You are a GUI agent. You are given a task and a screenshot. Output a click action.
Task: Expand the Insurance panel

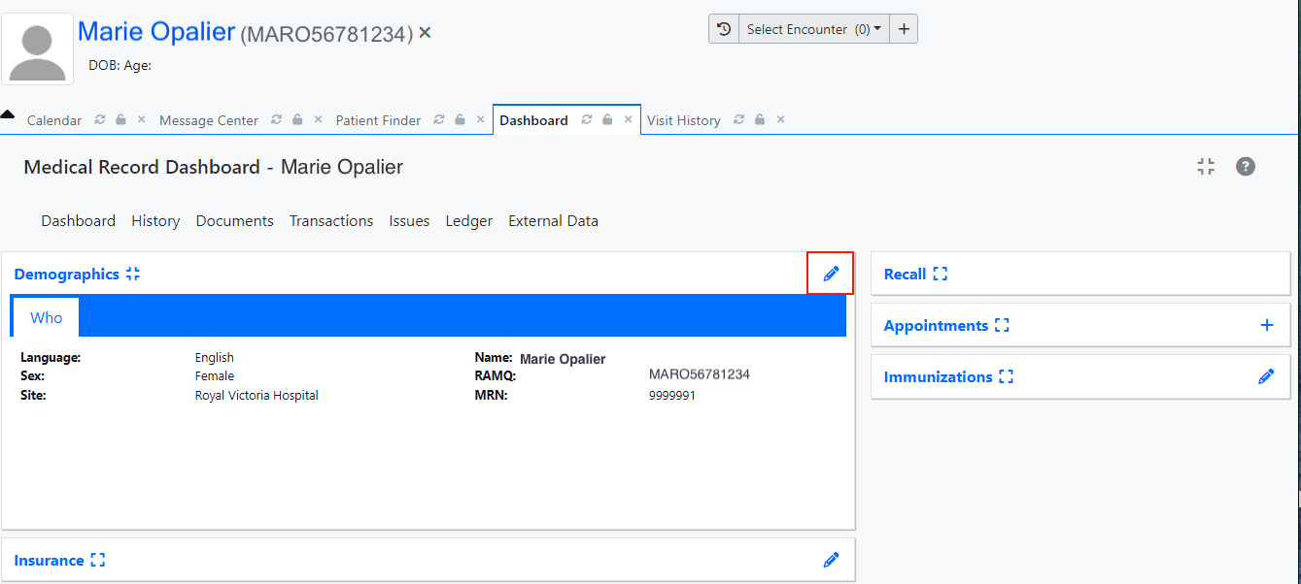pos(97,559)
